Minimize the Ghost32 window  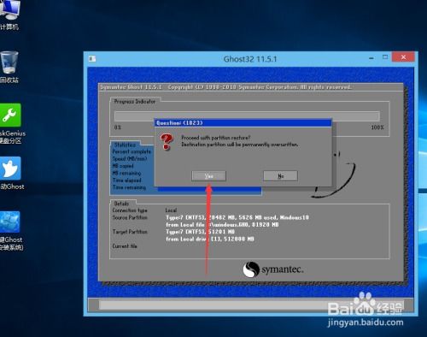(371, 58)
